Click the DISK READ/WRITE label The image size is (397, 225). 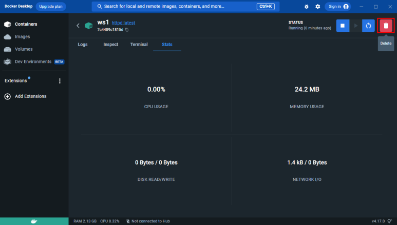(x=156, y=179)
